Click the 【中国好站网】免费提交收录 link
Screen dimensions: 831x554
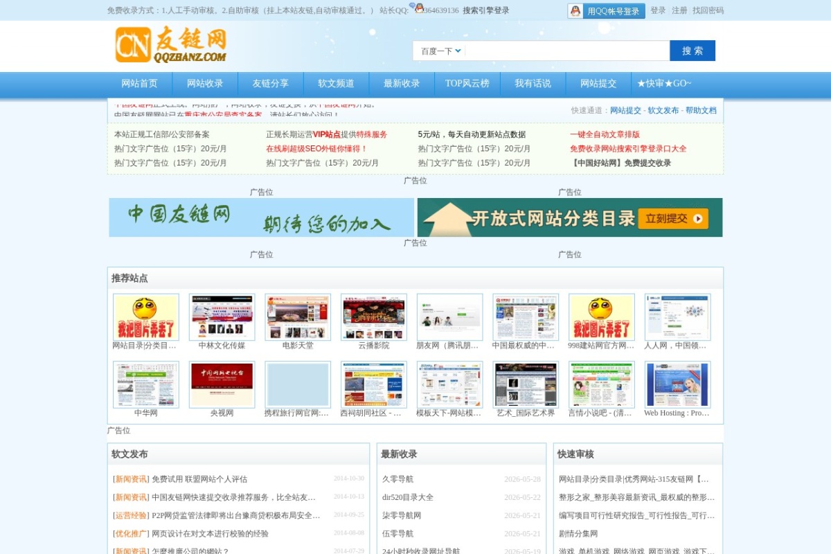[x=620, y=163]
